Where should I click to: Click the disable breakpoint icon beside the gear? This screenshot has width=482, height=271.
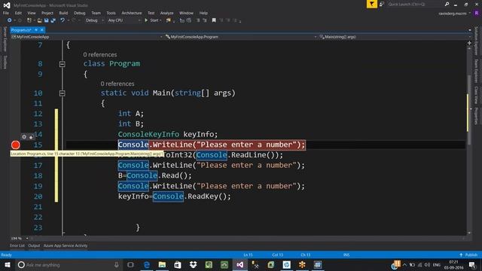31,137
